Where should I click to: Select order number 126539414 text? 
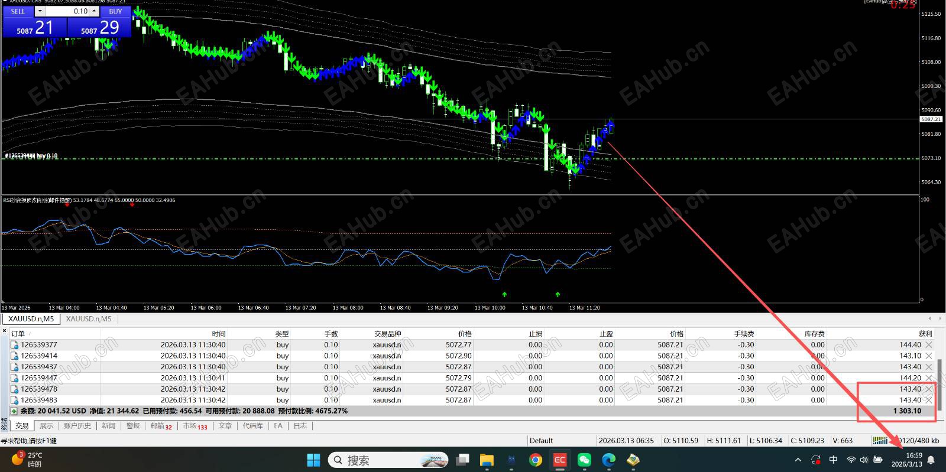(39, 356)
